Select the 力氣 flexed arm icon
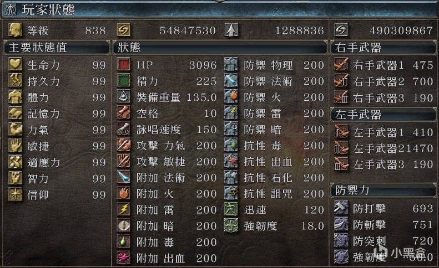Screen dimensions: 439x268 click(15, 130)
